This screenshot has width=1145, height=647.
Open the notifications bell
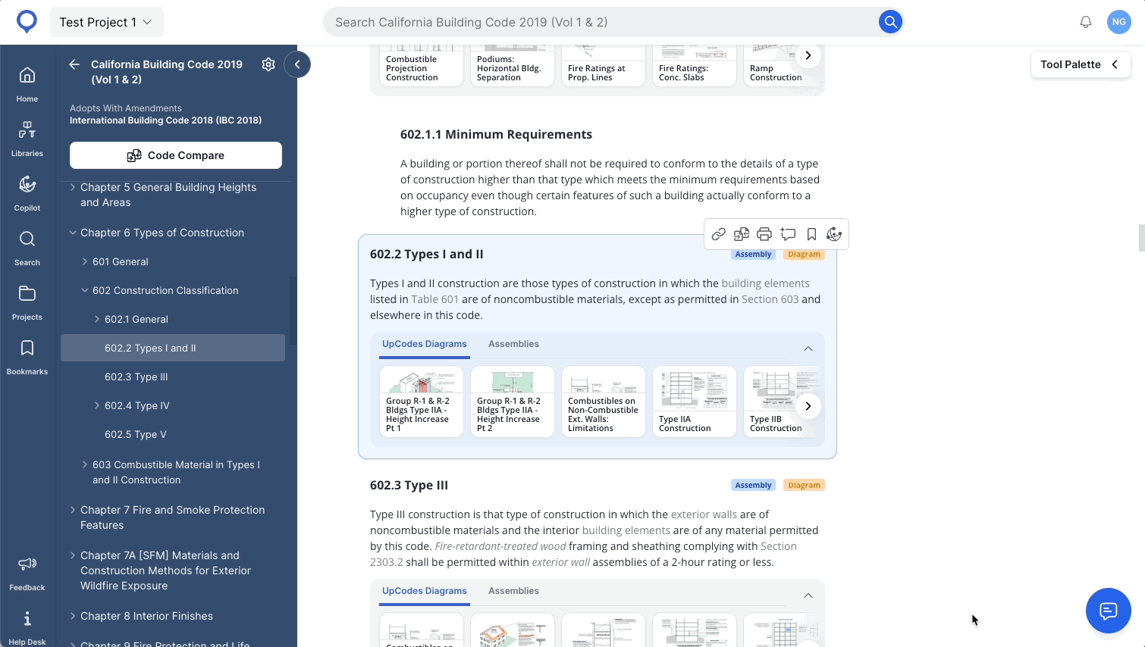click(1086, 22)
